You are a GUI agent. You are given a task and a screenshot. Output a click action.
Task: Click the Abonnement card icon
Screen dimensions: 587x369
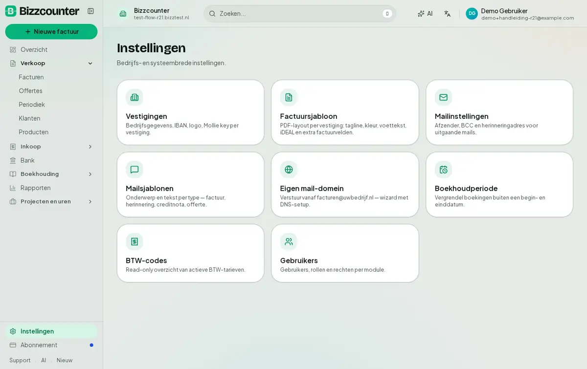(x=13, y=345)
